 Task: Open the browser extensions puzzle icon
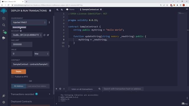[x=177, y=5]
